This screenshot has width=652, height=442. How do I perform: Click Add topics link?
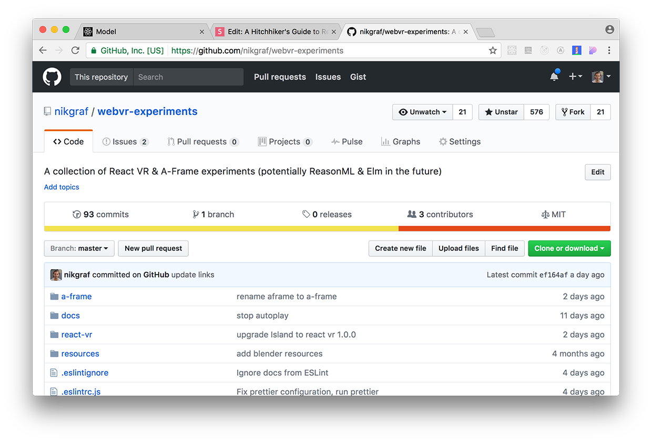pos(62,187)
